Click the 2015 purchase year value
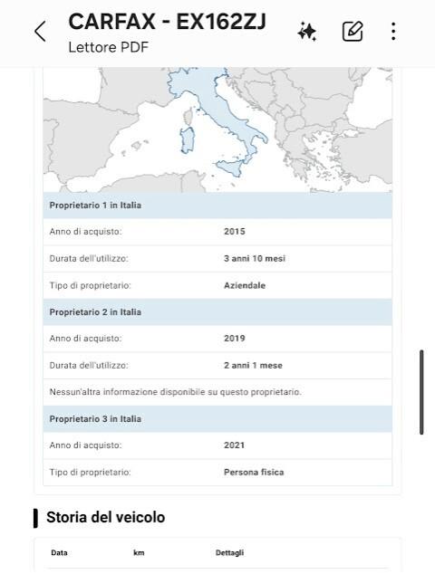Viewport: 435px width, 584px height. click(x=235, y=231)
